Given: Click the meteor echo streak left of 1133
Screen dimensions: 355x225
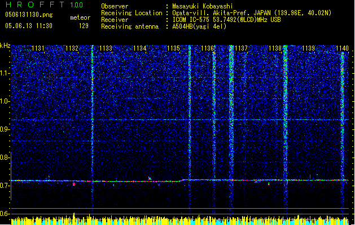Looking at the screenshot, I should pos(92,129).
